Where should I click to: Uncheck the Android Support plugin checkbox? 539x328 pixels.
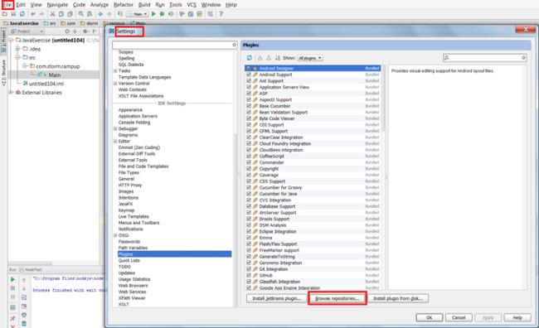tap(249, 75)
